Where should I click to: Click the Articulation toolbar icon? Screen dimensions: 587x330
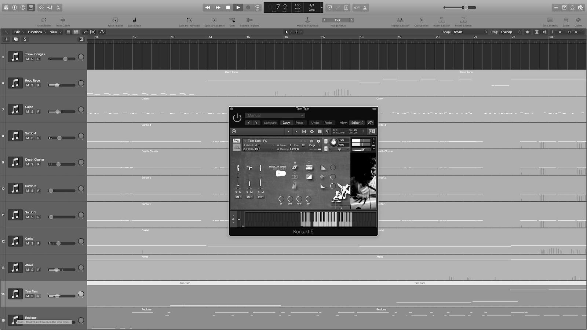click(x=44, y=20)
